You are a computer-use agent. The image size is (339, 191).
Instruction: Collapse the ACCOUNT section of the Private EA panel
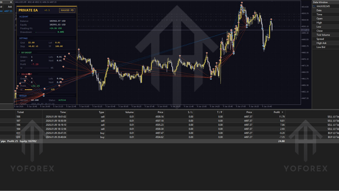(x=24, y=16)
